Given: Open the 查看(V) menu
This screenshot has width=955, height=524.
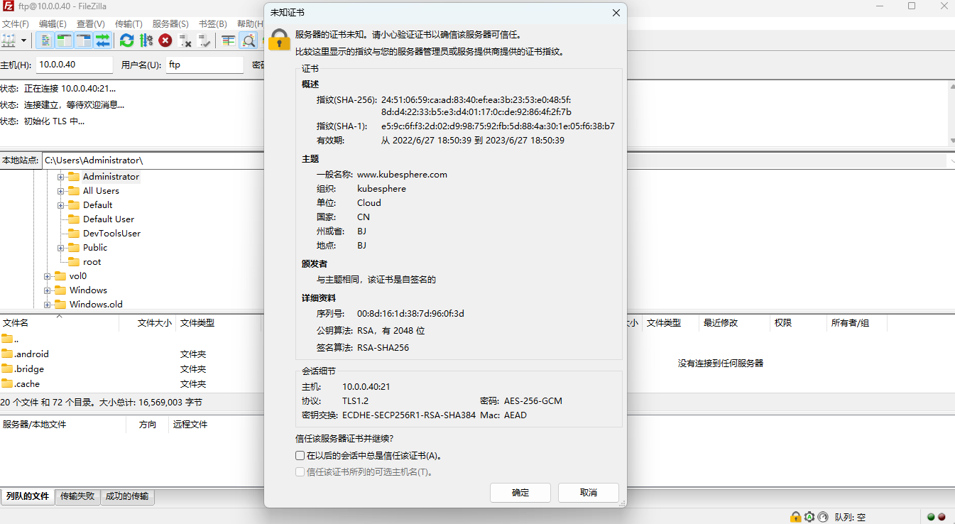Looking at the screenshot, I should point(91,23).
